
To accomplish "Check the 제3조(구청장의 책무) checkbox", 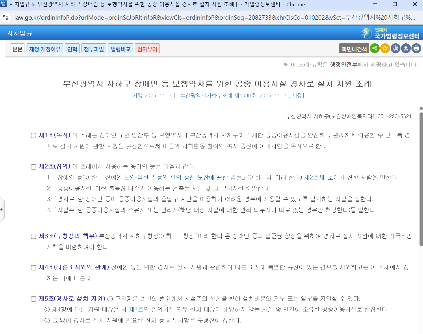I will point(34,236).
